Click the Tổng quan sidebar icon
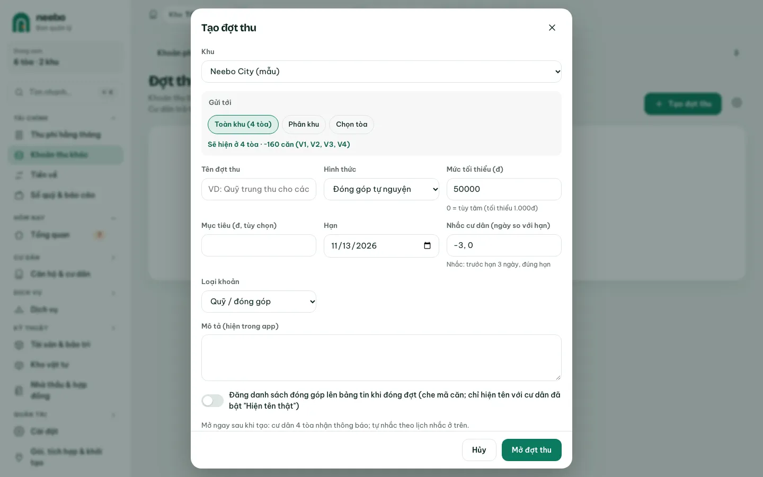 [19, 235]
